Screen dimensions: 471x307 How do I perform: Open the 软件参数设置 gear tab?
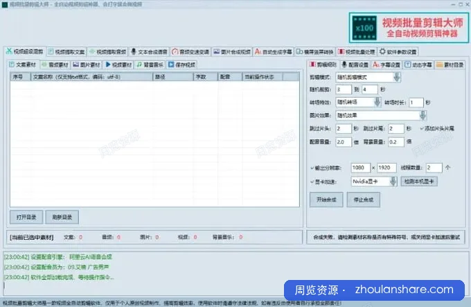398,52
